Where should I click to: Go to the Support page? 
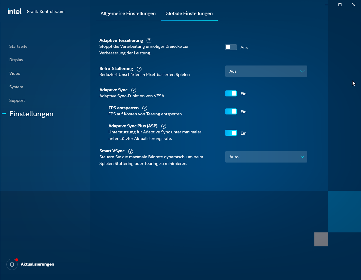point(17,100)
